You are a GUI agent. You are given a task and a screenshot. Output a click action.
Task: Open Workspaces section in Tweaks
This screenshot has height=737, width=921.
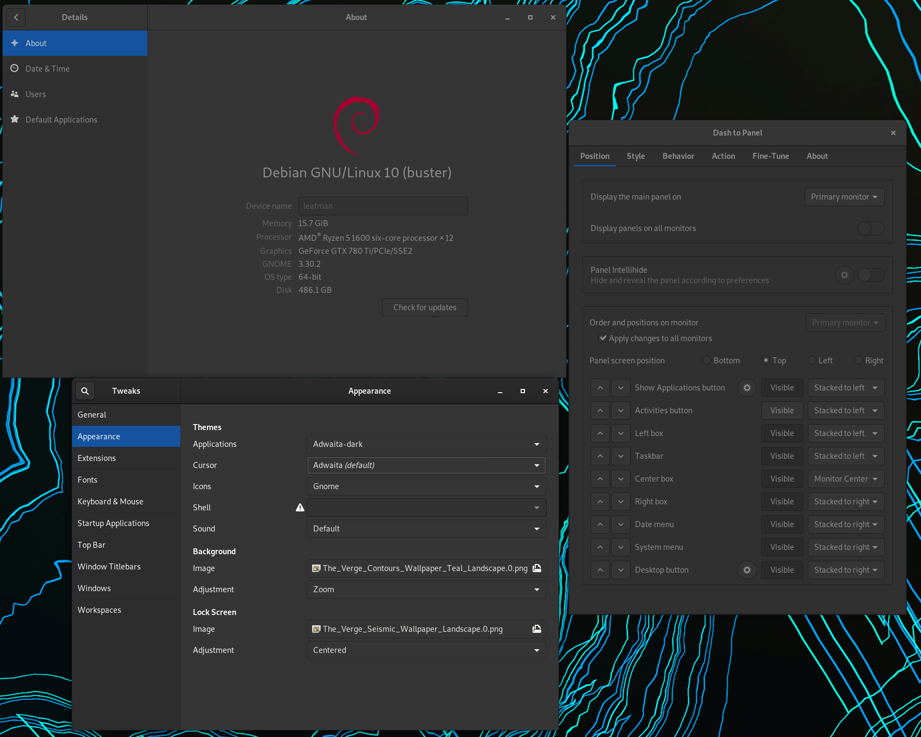[x=126, y=610]
